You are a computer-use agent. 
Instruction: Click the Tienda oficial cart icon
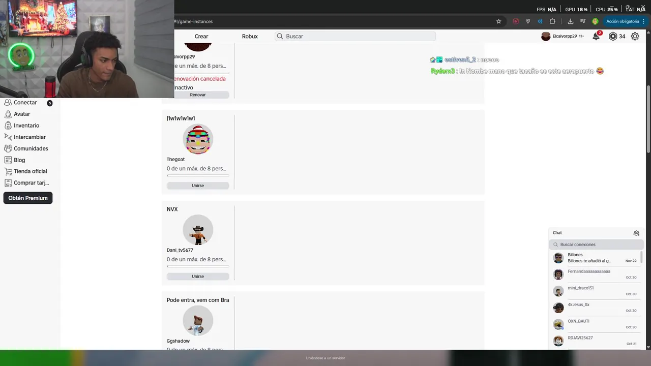tap(8, 171)
